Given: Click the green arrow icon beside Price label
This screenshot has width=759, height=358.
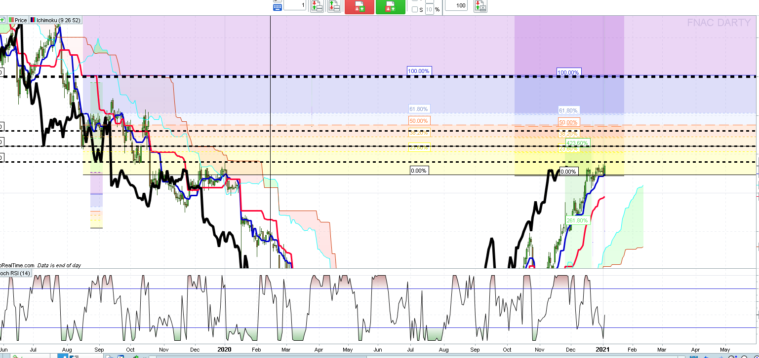Looking at the screenshot, I should 2,20.
